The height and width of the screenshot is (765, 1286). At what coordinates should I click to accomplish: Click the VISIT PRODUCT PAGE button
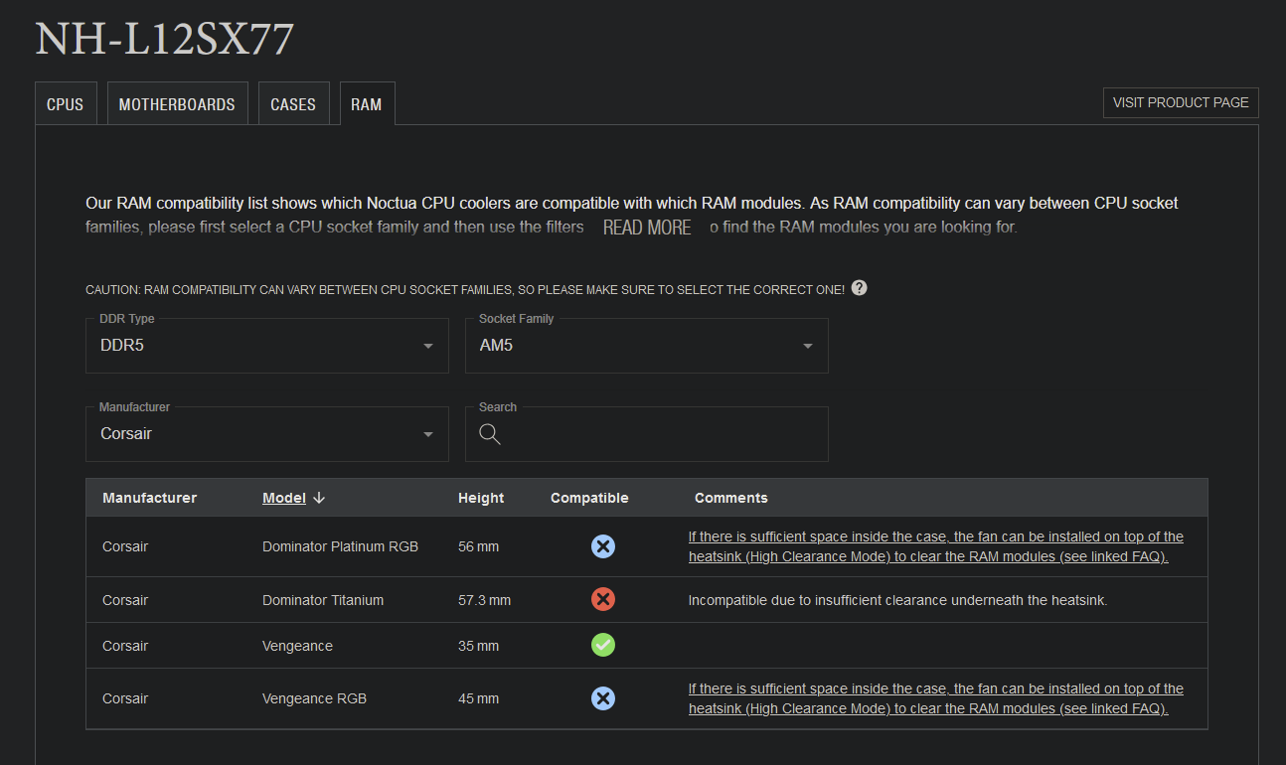coord(1181,102)
